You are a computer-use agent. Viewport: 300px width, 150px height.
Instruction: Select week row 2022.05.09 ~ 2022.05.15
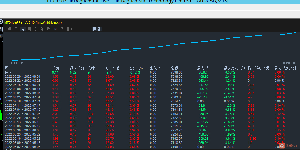(23, 143)
